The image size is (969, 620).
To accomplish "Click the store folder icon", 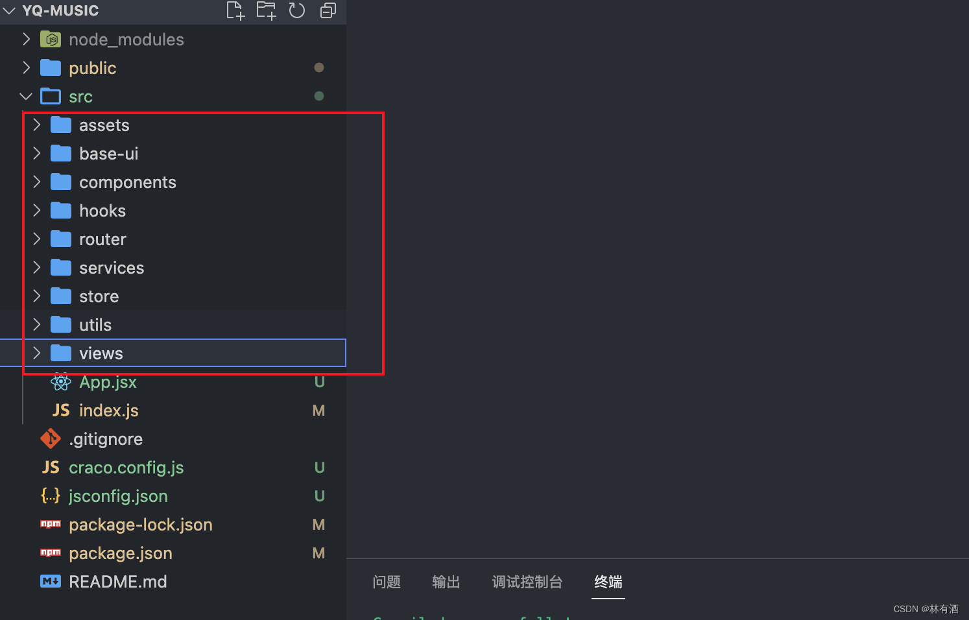I will point(61,296).
